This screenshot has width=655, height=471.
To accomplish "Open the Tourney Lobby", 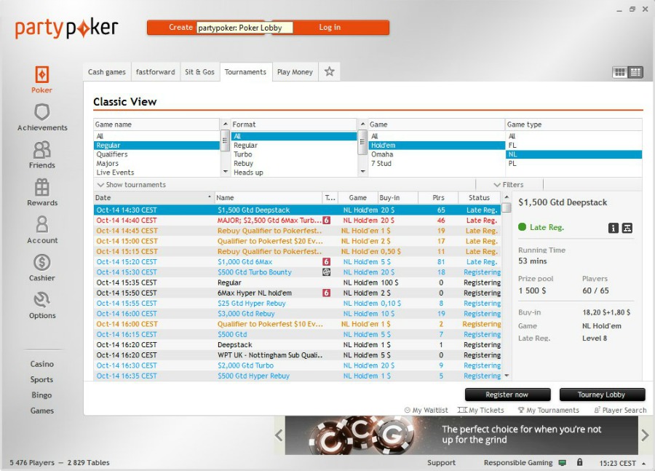I will 602,395.
